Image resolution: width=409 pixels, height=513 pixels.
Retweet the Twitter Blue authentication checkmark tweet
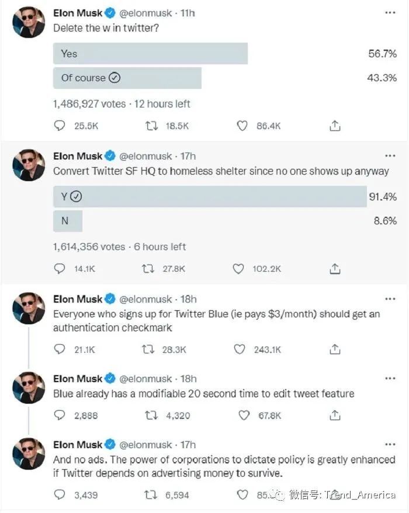coord(149,349)
